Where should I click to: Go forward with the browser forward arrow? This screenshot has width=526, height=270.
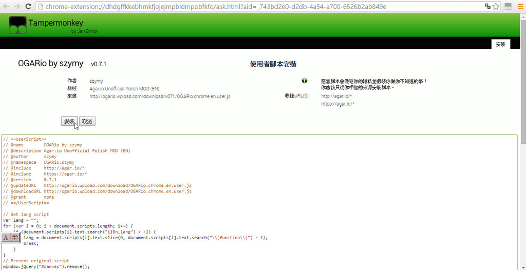17,6
